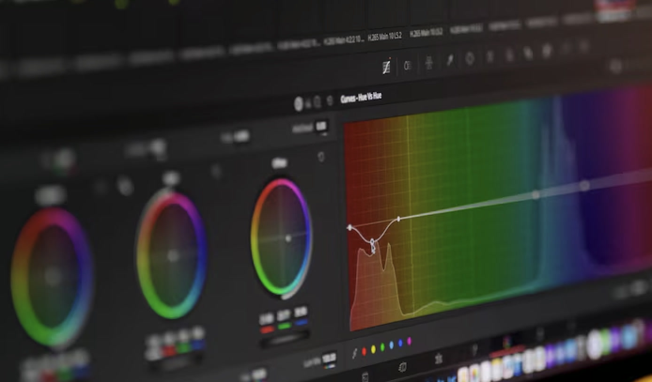Click the Curves - Hue Vs Hue title

[361, 97]
